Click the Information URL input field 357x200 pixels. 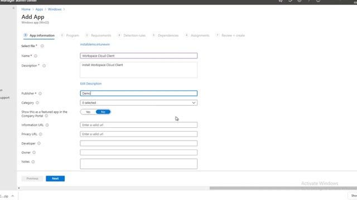tap(139, 125)
